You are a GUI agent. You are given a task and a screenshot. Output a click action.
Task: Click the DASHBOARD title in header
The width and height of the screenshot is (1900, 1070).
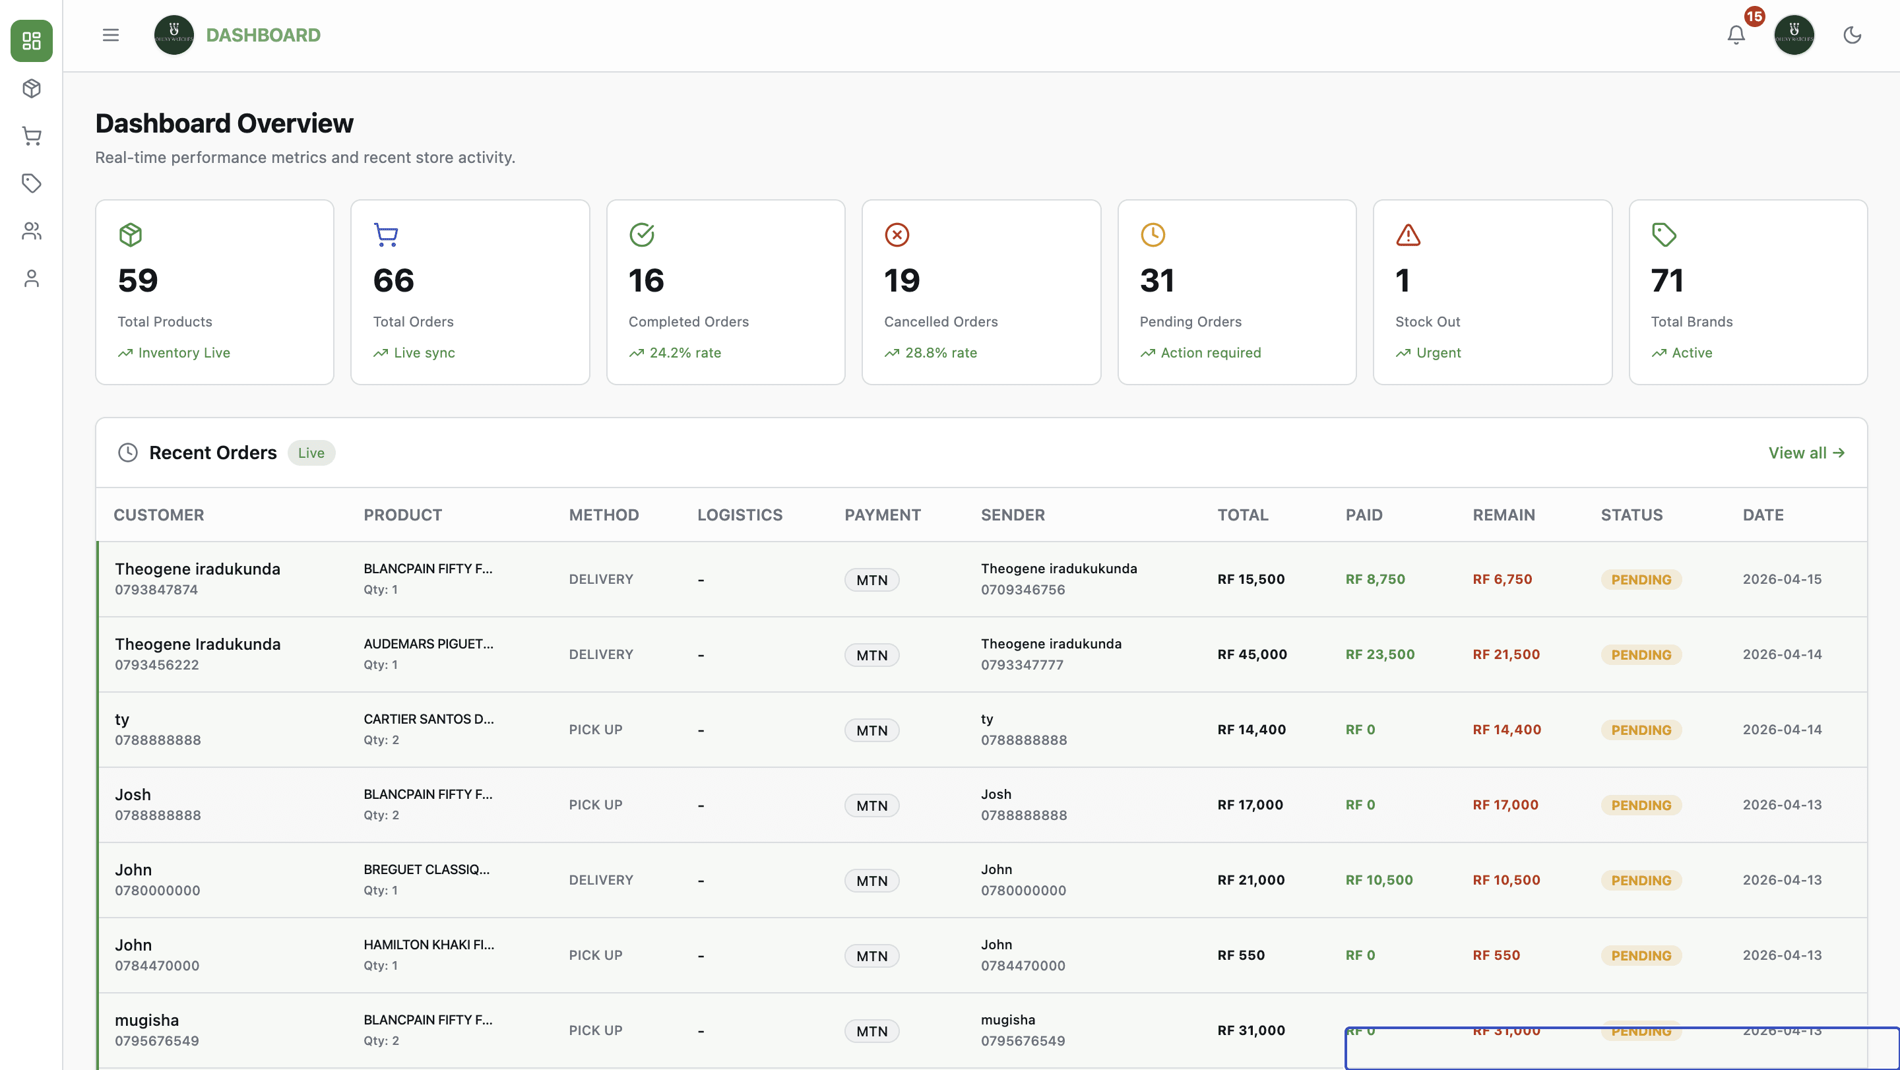click(263, 35)
